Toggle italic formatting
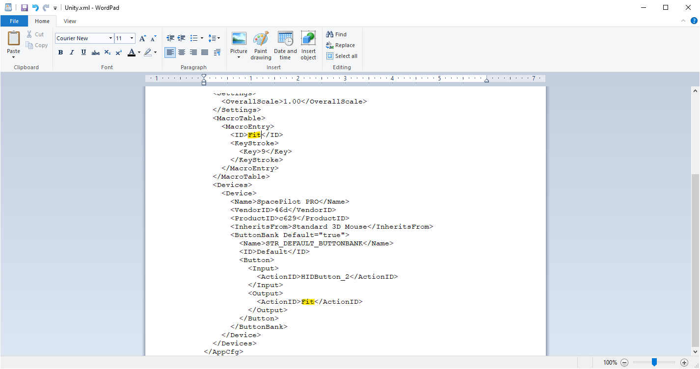Image resolution: width=700 pixels, height=369 pixels. 72,53
